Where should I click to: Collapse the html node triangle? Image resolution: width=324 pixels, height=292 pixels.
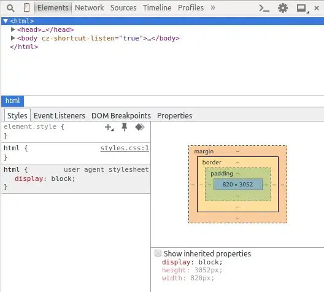tap(6, 21)
